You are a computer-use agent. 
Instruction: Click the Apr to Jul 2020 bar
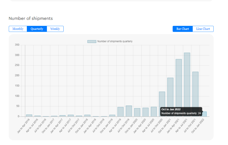[154, 112]
